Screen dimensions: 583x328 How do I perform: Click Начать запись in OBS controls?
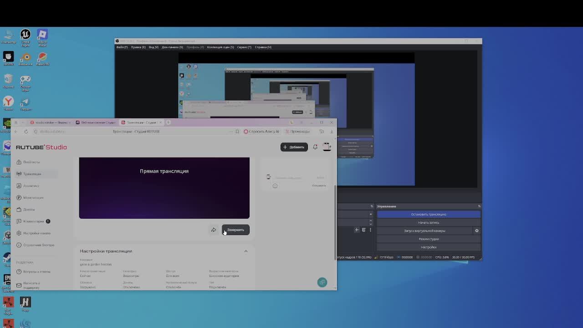click(x=429, y=222)
